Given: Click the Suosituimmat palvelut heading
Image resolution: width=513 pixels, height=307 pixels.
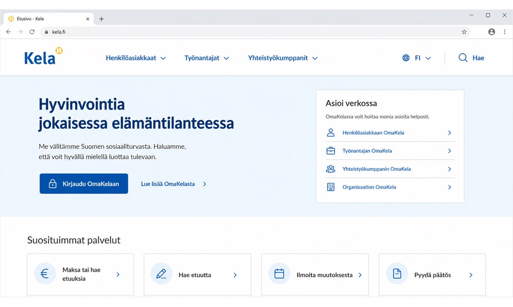Looking at the screenshot, I should pos(74,240).
